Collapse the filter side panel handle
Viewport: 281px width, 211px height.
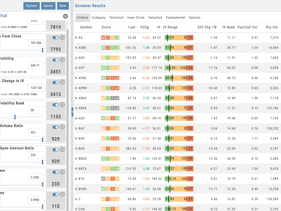pos(73,112)
